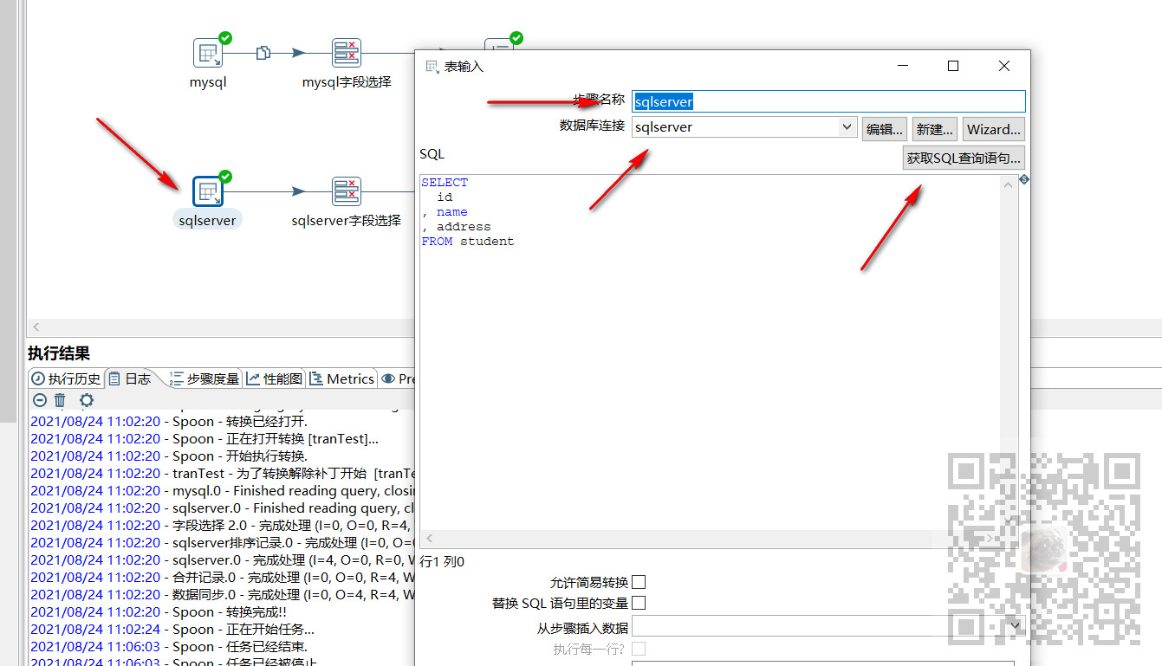Click the SQL editor scroll-left arrow

[x=428, y=540]
